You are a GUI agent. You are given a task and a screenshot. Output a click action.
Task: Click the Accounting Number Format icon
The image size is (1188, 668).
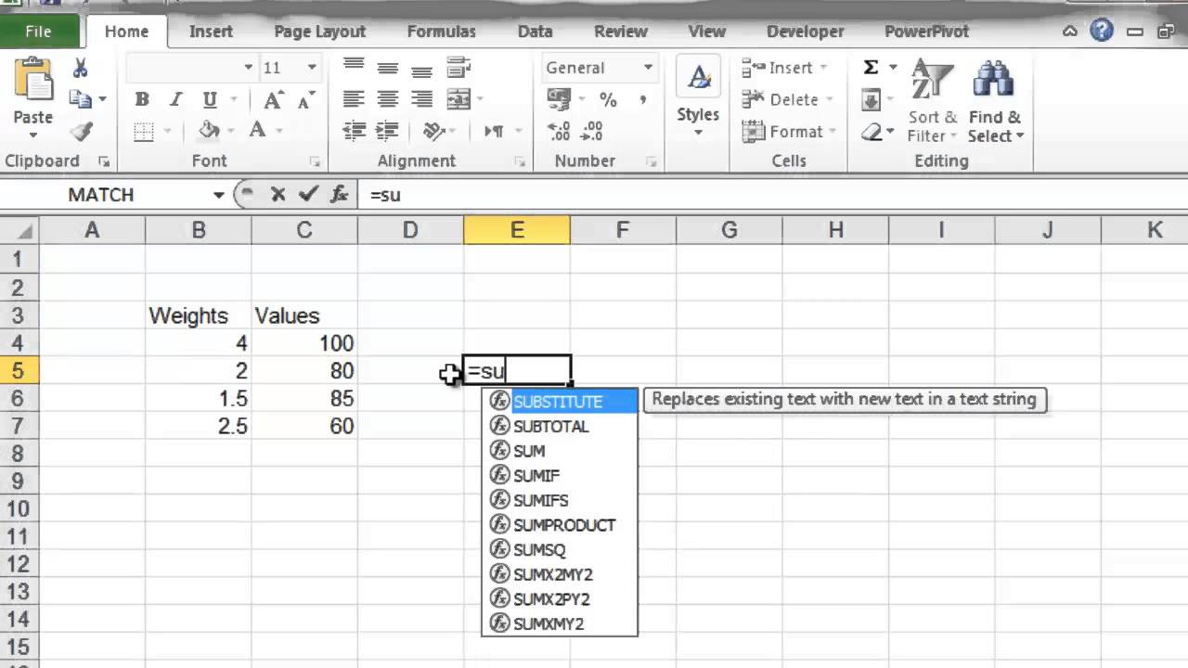coord(560,99)
